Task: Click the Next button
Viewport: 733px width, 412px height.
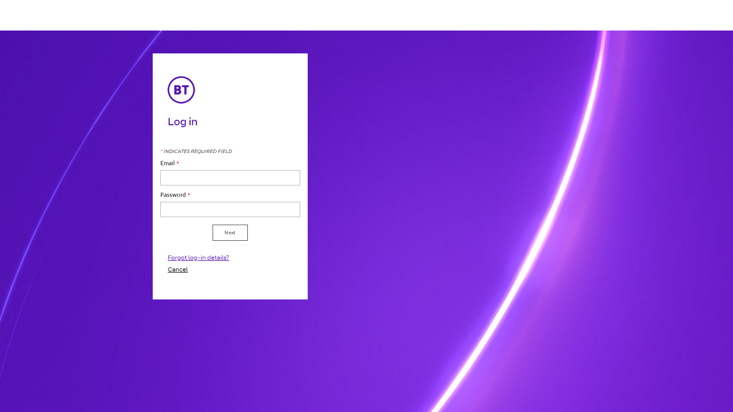Action: tap(230, 232)
